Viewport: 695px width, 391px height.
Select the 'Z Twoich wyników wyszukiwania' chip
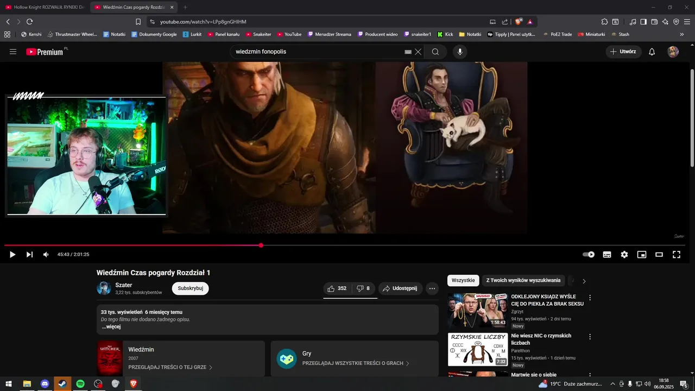(523, 281)
